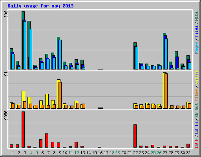This screenshot has height=157, width=201.
Task: Select the orange sites bar for day 27
Action: pyautogui.click(x=166, y=91)
